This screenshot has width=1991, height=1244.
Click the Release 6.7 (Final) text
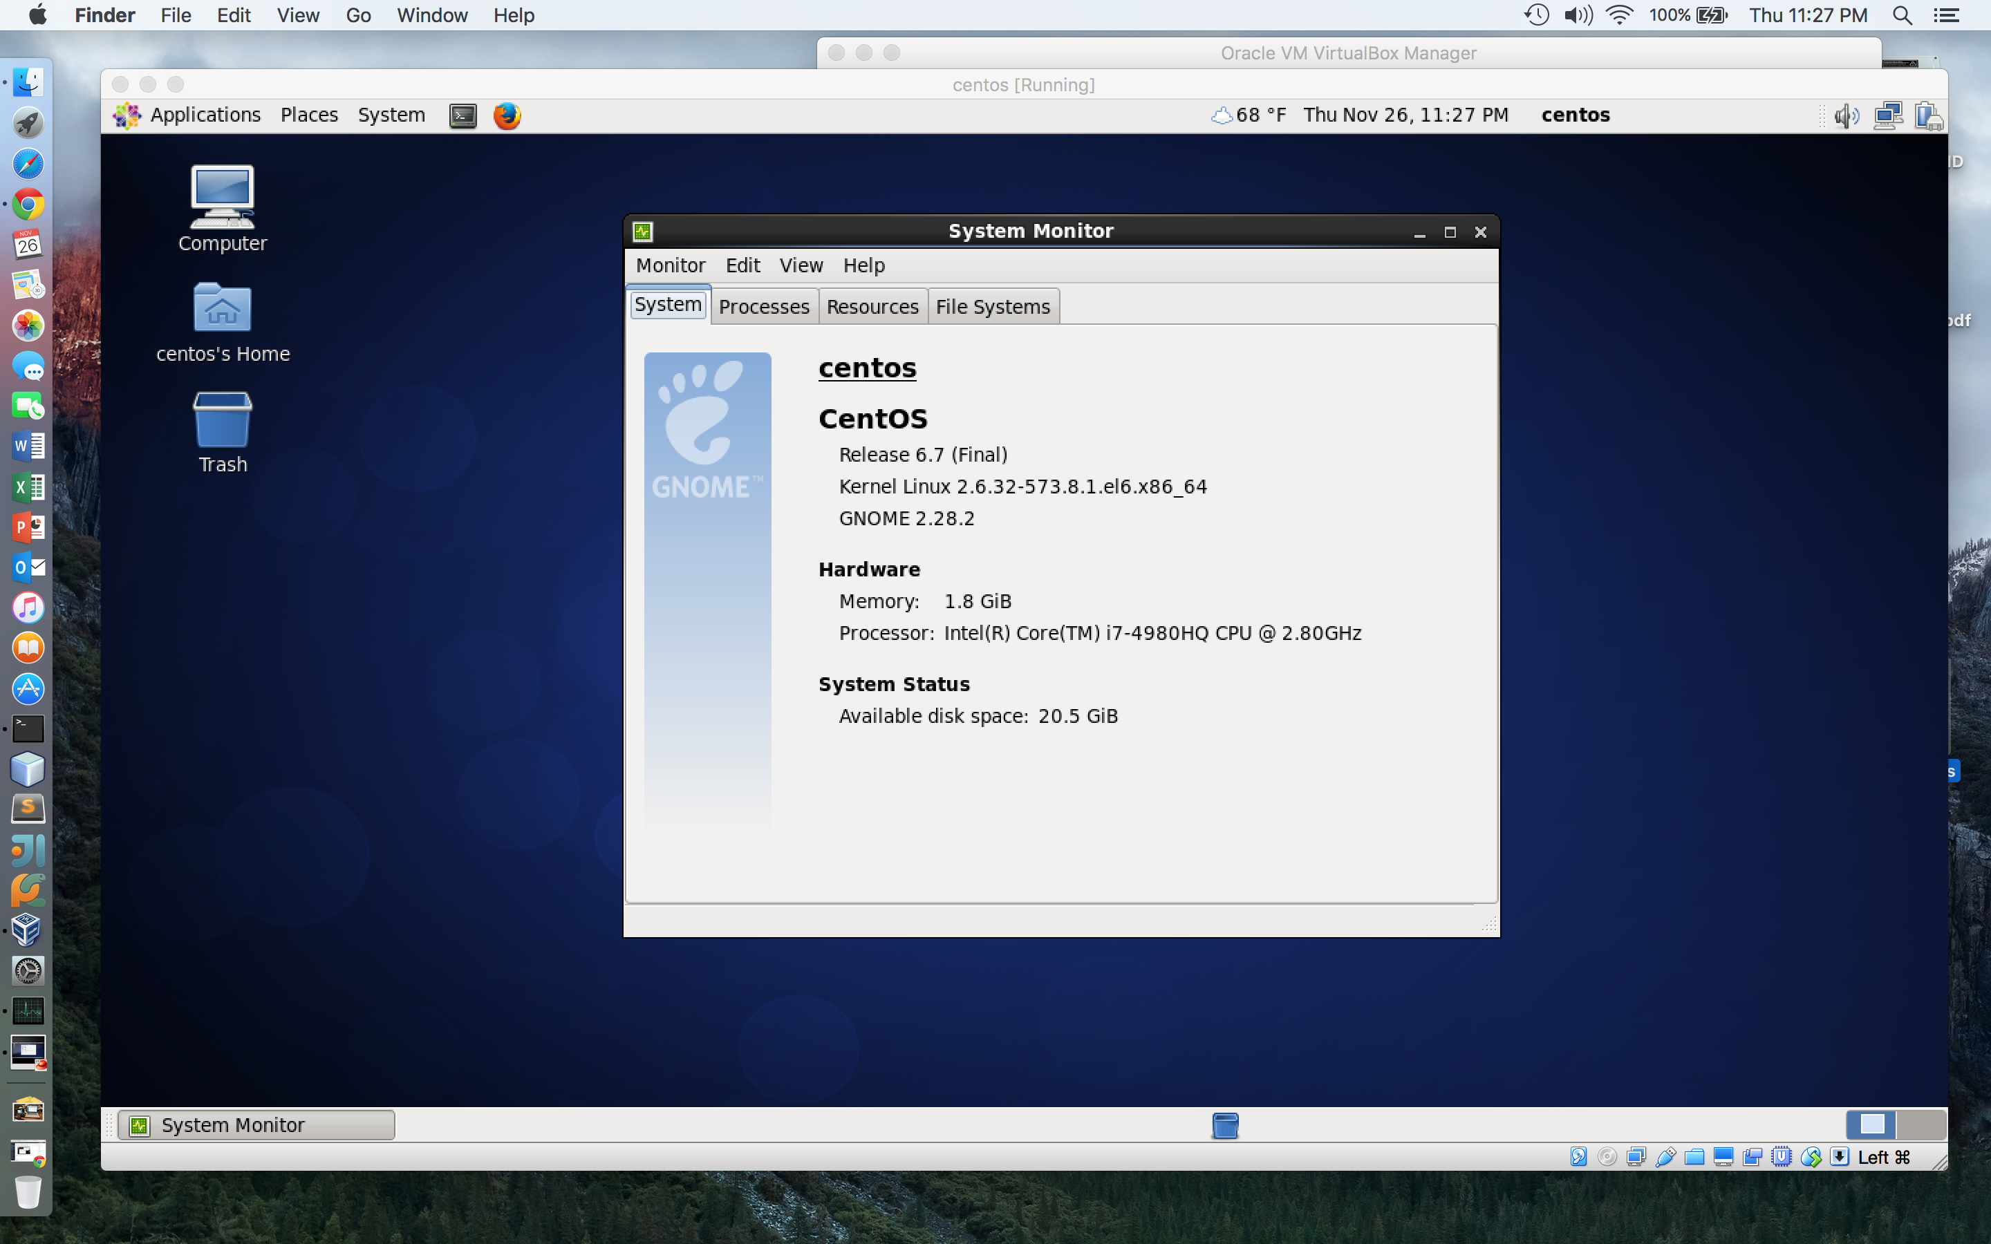point(923,455)
